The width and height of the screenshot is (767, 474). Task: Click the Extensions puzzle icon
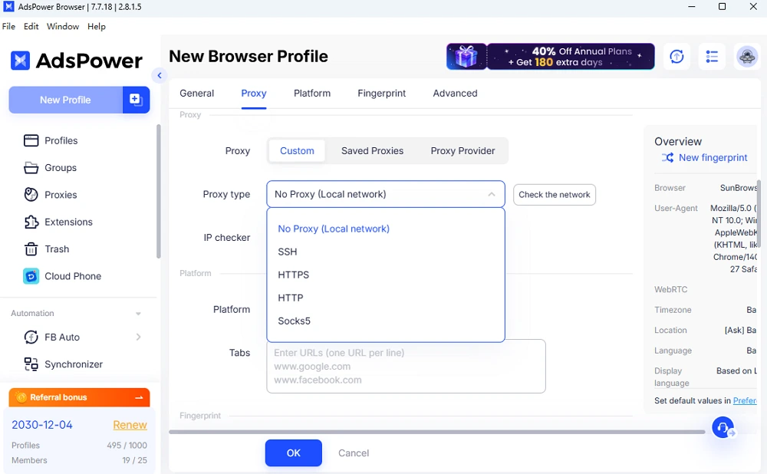click(x=31, y=222)
